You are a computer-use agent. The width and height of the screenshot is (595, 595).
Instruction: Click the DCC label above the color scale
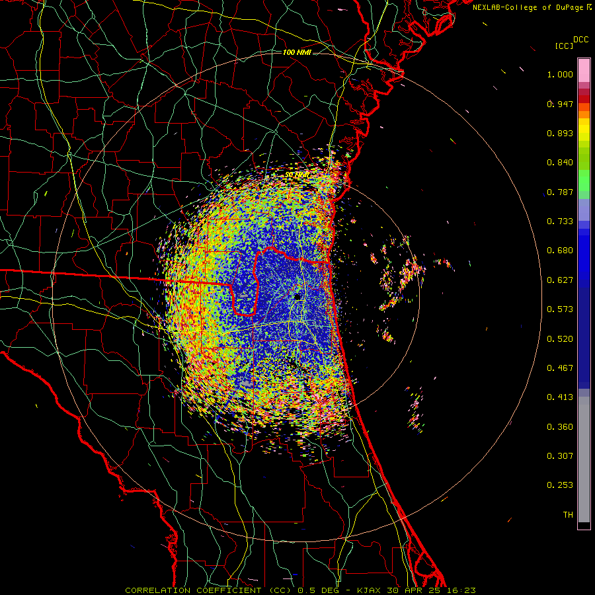pyautogui.click(x=580, y=40)
